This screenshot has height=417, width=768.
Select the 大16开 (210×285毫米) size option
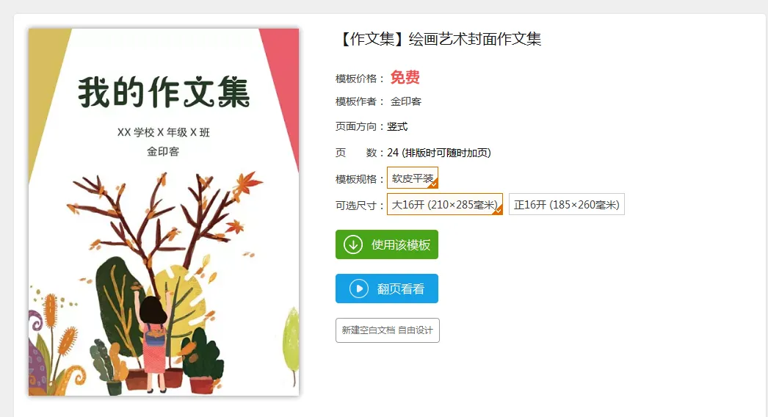pos(445,204)
